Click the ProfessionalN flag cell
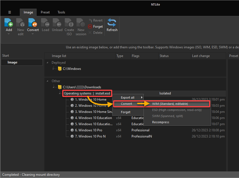Viewport: 239px width, 178px height. pos(142,136)
